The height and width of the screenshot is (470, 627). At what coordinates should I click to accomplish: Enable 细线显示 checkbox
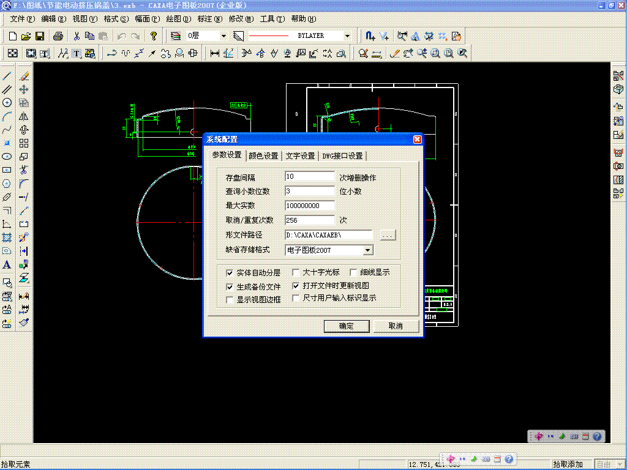coord(353,272)
